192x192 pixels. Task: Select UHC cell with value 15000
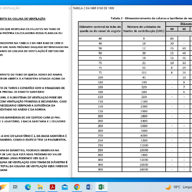[x=144, y=150]
